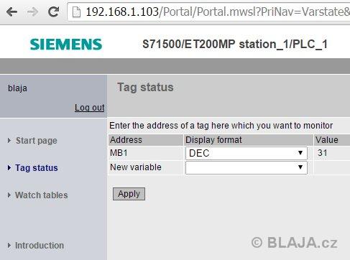This screenshot has height=260, width=350.
Task: Click the arrow beside Watch tables
Action: (9, 195)
